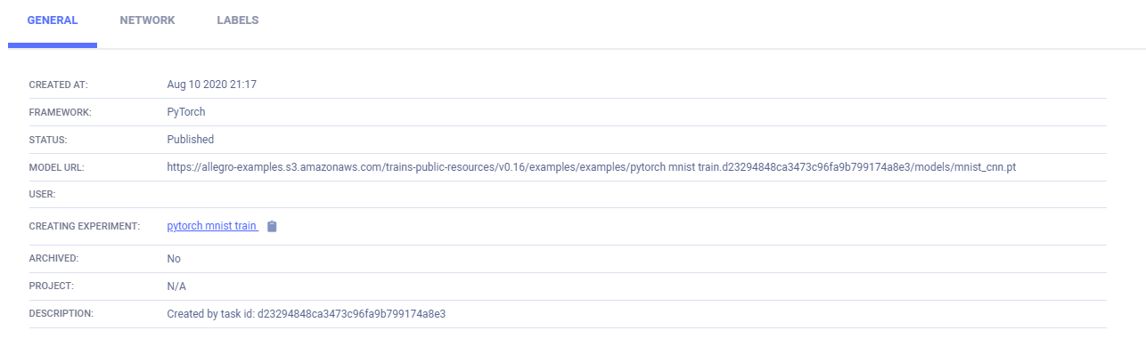Click the ARCHIVED field label
This screenshot has height=363, width=1146.
coord(53,259)
